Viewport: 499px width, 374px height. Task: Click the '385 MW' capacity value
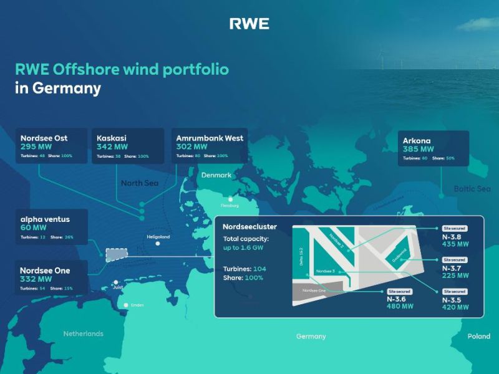pos(418,149)
